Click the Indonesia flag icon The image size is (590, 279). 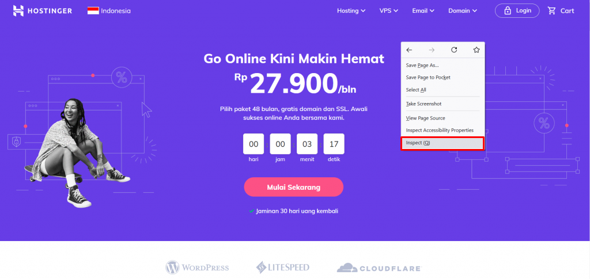(x=93, y=11)
